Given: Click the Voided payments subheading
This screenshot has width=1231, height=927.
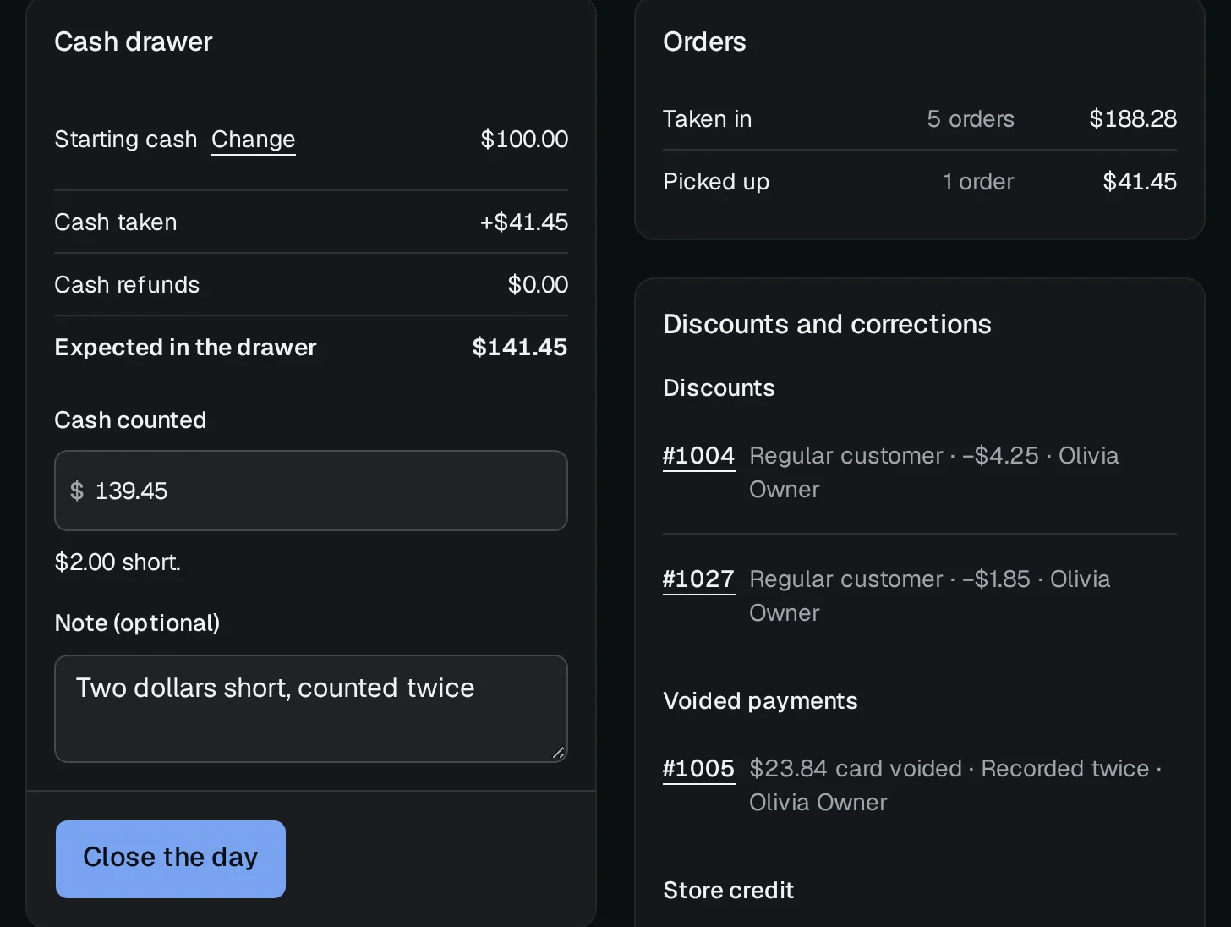Looking at the screenshot, I should pos(760,701).
